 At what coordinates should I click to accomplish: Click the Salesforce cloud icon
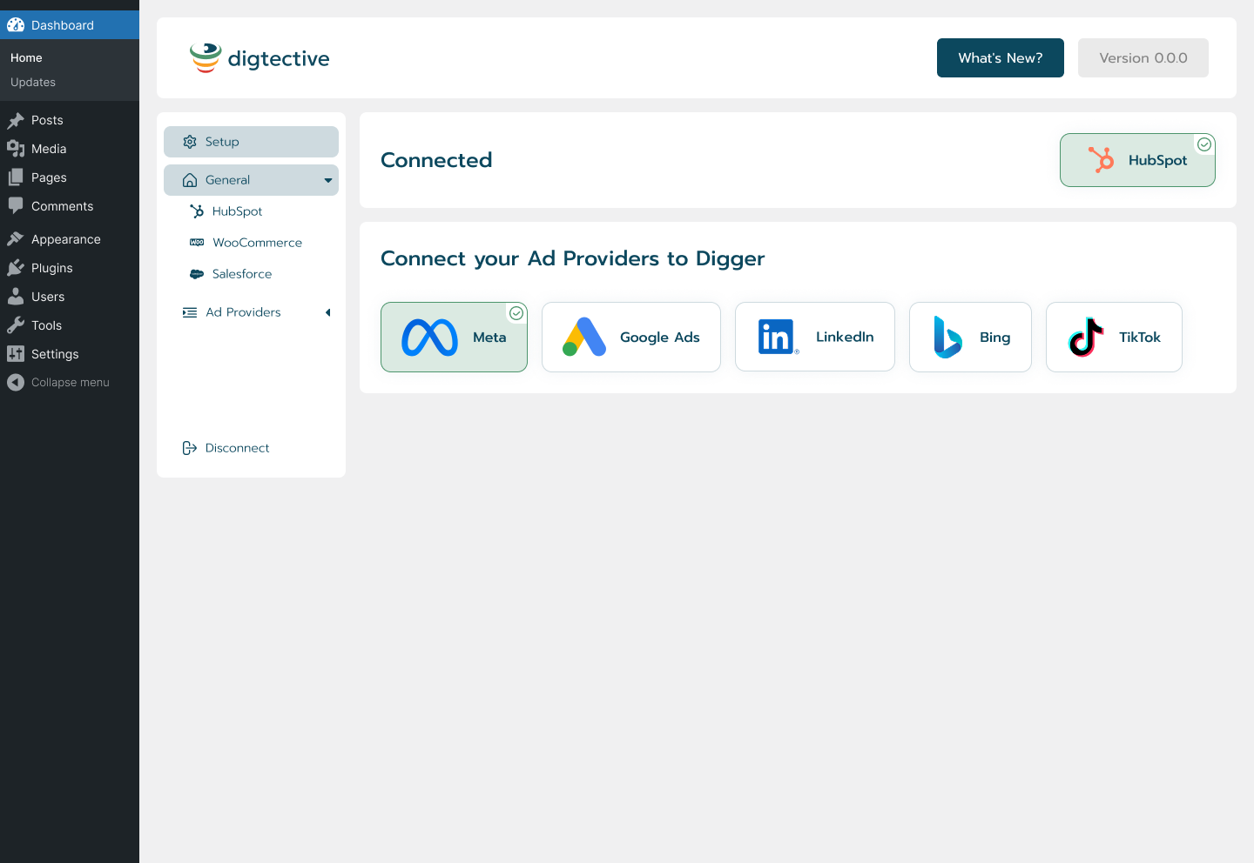197,274
